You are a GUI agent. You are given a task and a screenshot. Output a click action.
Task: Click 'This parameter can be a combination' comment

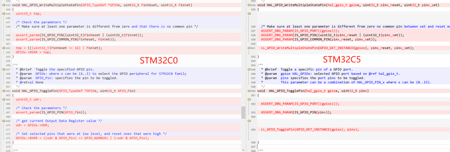[x=356, y=83]
